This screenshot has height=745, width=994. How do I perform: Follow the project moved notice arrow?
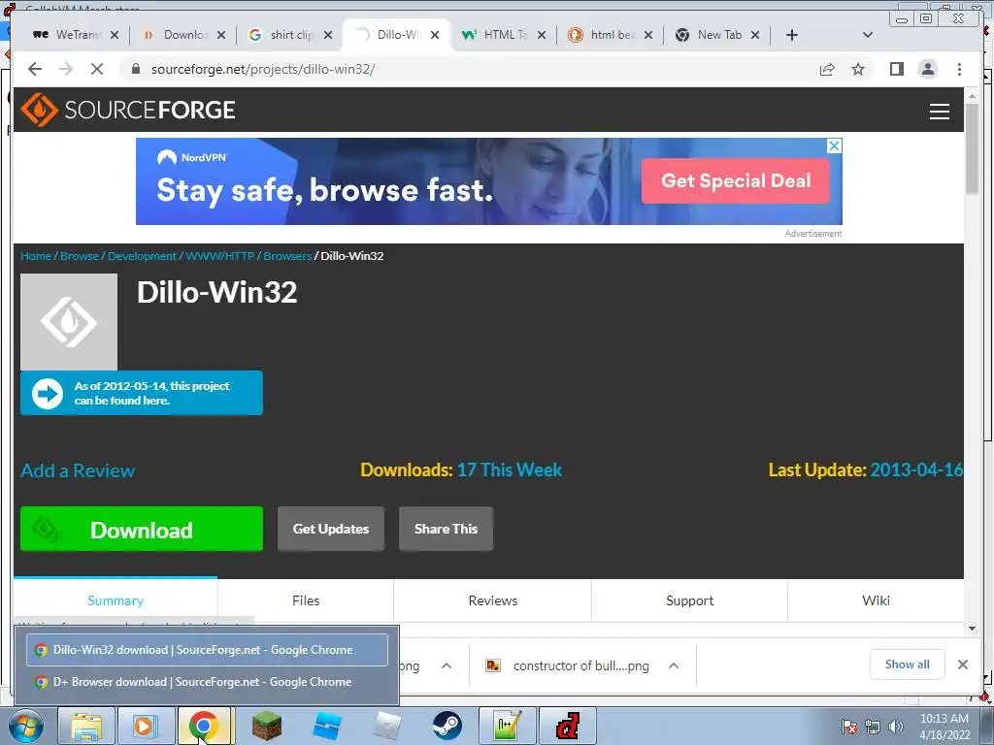48,394
